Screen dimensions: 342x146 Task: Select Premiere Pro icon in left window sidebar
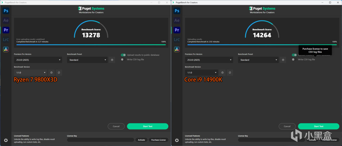point(6,30)
